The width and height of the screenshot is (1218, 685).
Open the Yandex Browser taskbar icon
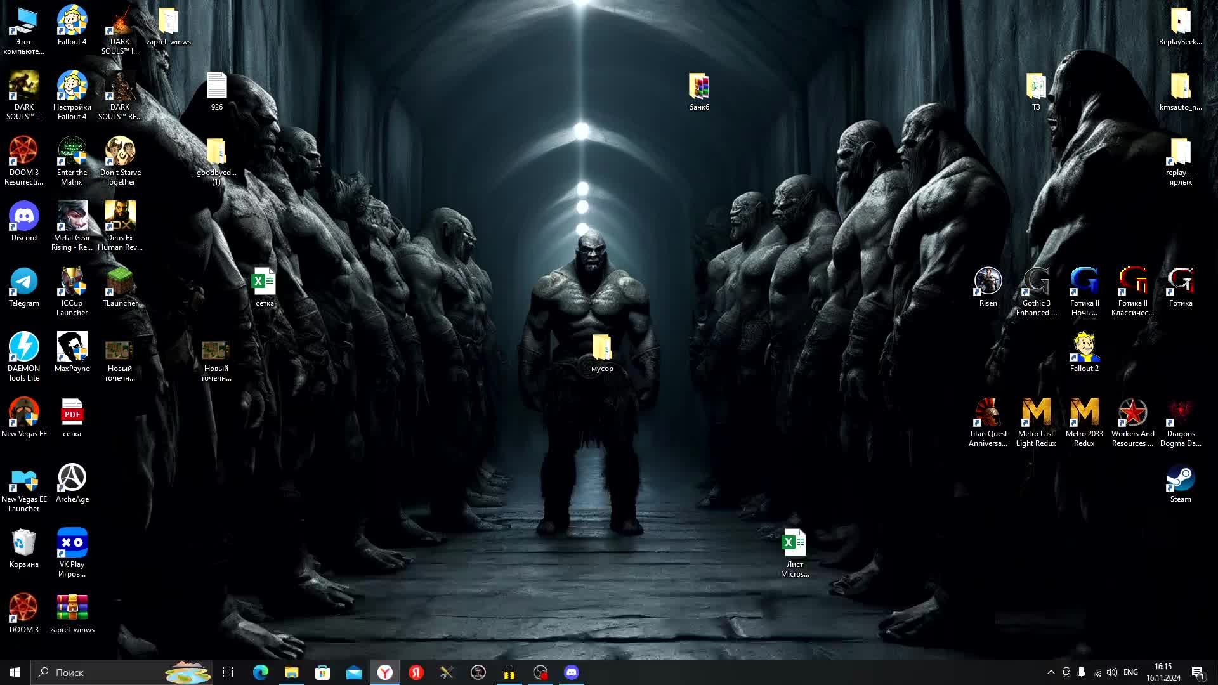tap(385, 672)
